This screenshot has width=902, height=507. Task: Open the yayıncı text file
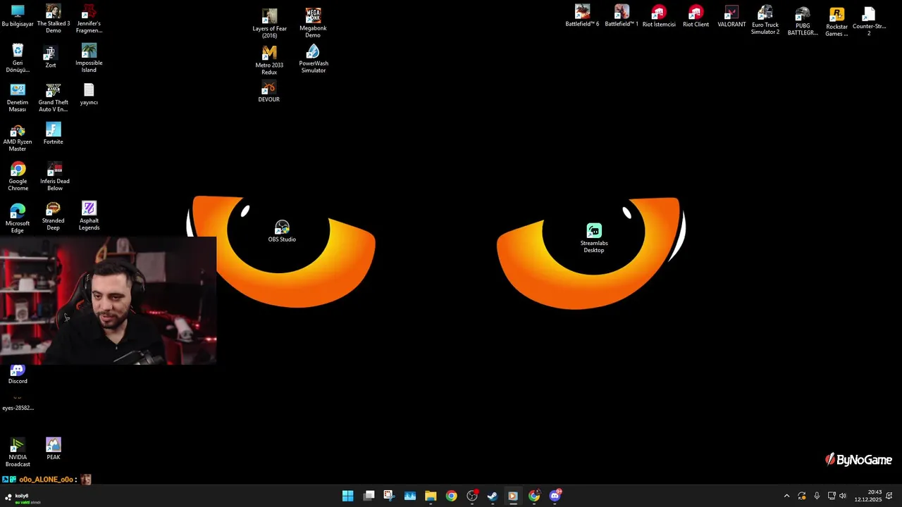[x=89, y=94]
